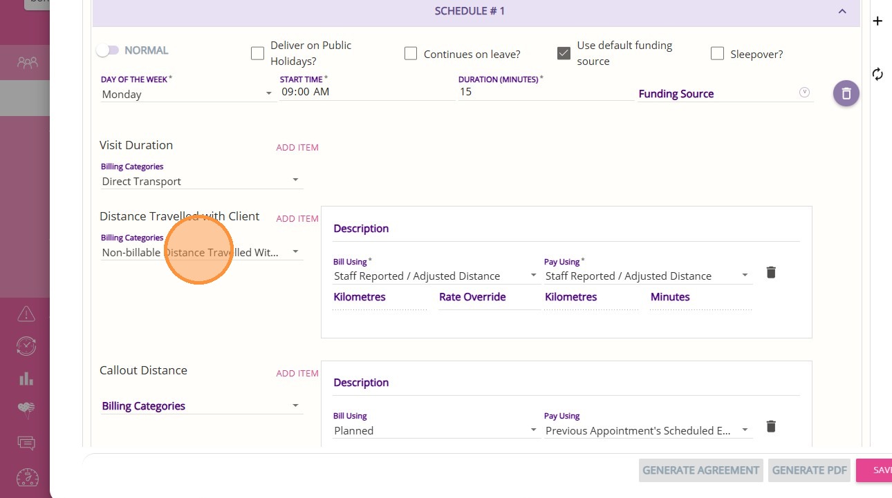Open the chat messages sidebar icon
Image resolution: width=892 pixels, height=498 pixels.
click(26, 443)
